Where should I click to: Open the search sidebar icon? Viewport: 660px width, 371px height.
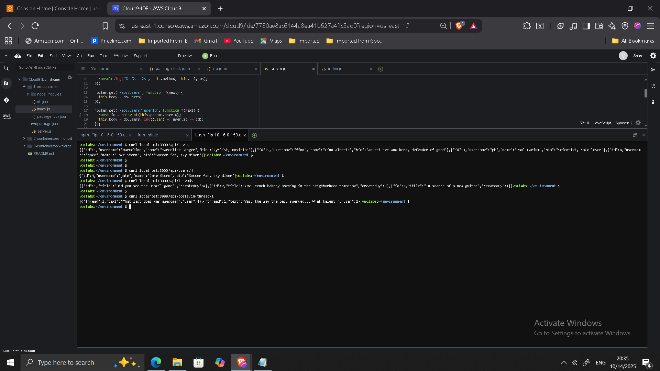[6, 68]
